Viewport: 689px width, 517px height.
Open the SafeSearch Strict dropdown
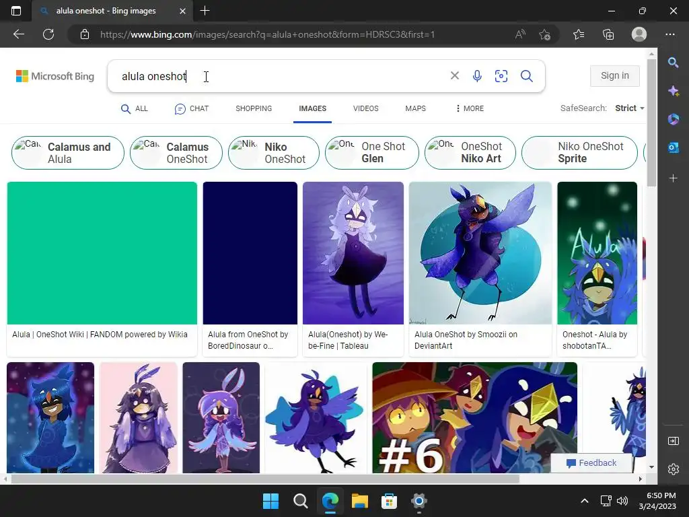tap(629, 108)
